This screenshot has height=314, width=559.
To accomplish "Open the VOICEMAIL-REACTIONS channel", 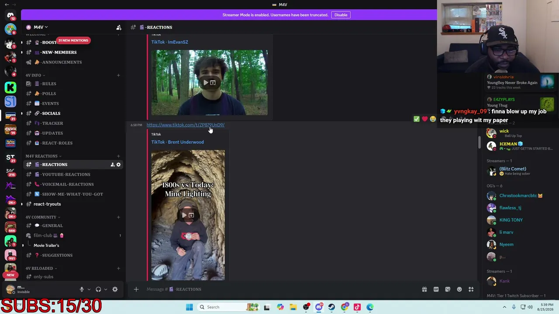I will (x=72, y=184).
